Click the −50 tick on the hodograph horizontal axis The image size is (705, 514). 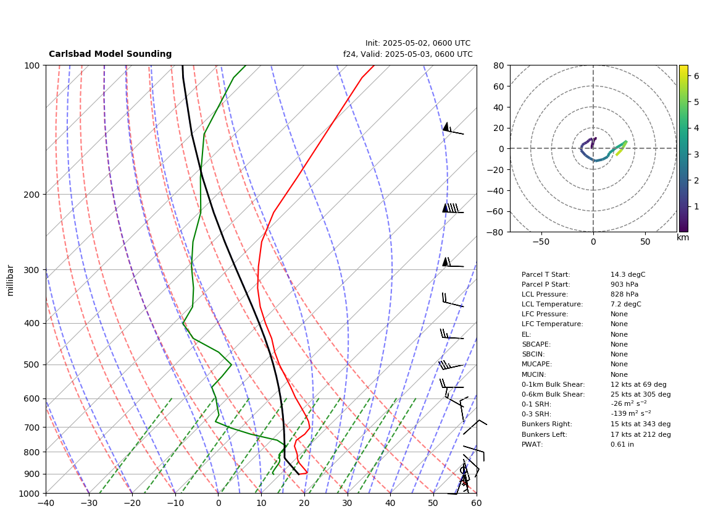pos(541,242)
